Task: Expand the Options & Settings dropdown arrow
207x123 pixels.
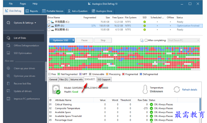Action: click(35, 23)
